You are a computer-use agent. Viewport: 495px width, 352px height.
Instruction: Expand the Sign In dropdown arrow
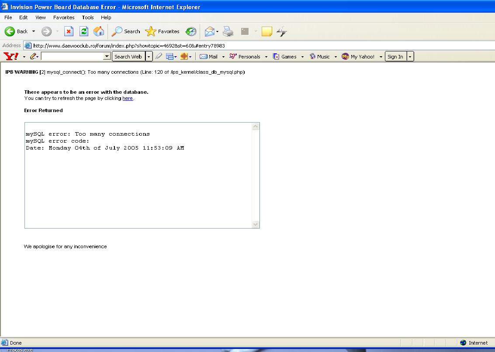(x=410, y=56)
